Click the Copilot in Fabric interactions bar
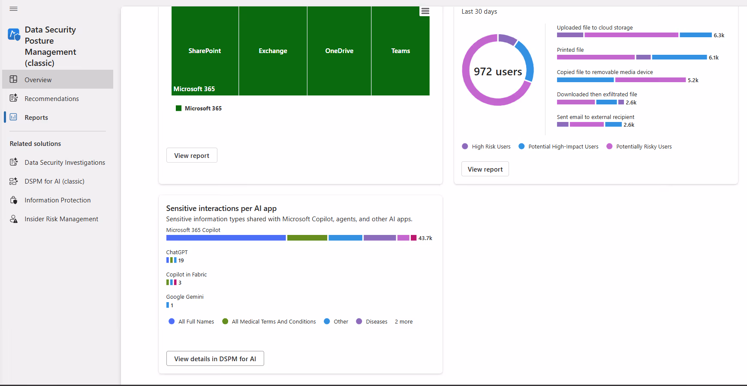747x386 pixels. click(x=172, y=282)
